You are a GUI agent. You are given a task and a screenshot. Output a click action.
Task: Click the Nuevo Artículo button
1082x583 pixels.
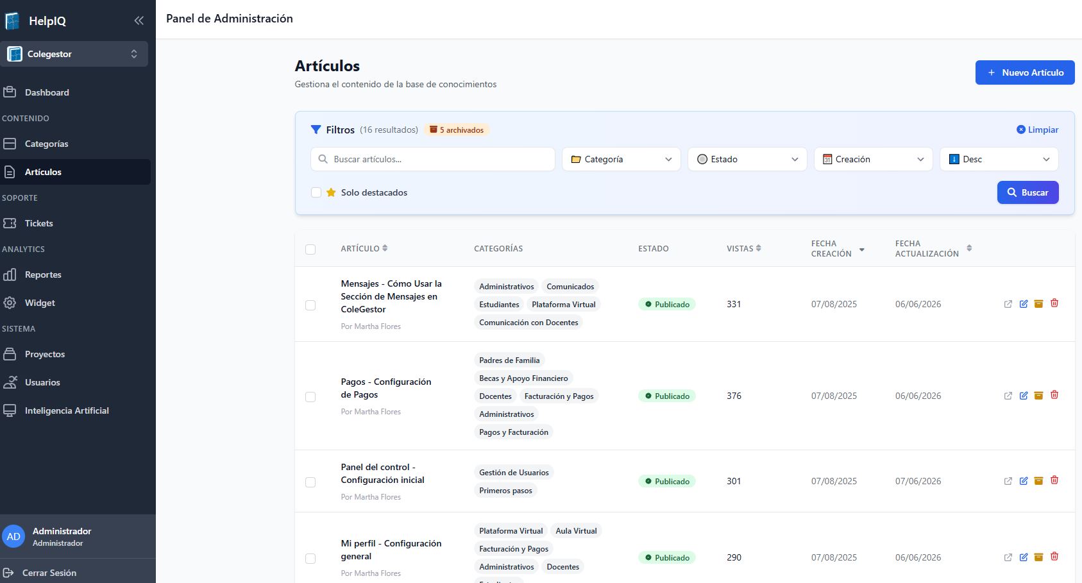tap(1025, 72)
